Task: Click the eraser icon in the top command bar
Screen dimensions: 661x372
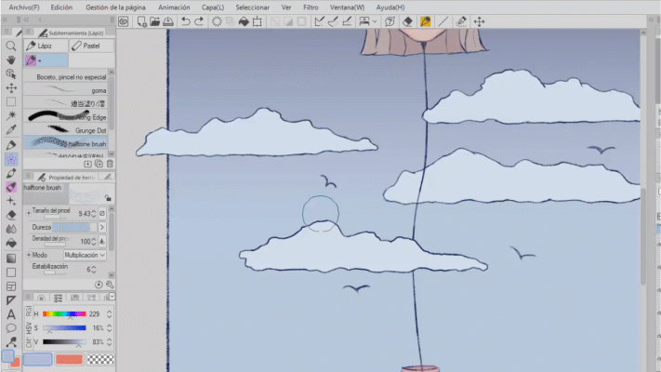Action: click(x=407, y=21)
